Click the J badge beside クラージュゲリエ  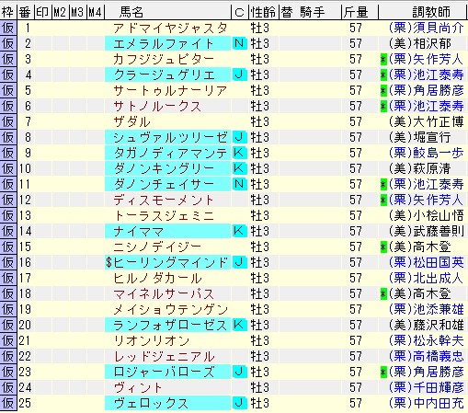[239, 75]
